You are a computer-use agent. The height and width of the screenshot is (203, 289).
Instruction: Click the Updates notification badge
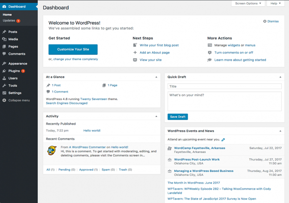coord(18,21)
